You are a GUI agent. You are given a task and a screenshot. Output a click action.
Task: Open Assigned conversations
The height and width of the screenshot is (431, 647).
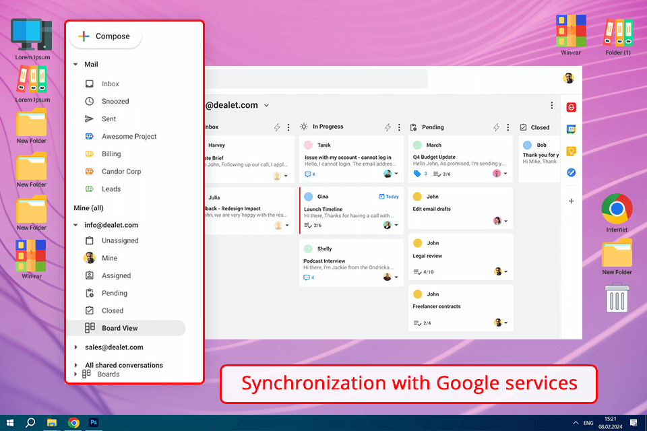116,275
